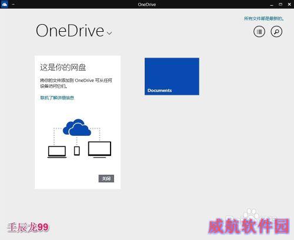Click the laptop icon in the illustration
This screenshot has width=294, height=240.
57,152
